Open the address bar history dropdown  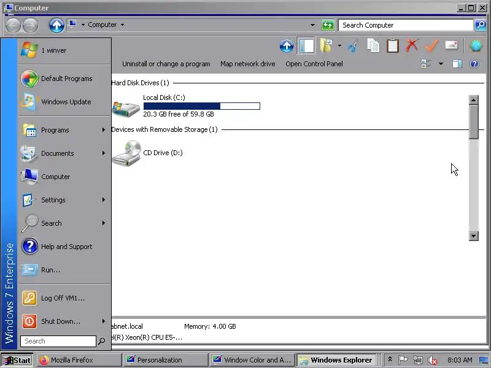coord(312,25)
